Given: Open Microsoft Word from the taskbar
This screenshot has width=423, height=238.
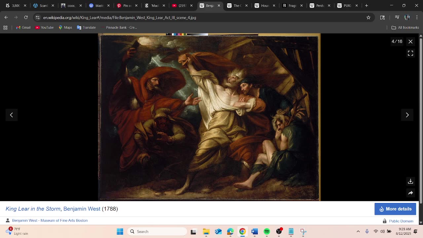Looking at the screenshot, I should 254,232.
